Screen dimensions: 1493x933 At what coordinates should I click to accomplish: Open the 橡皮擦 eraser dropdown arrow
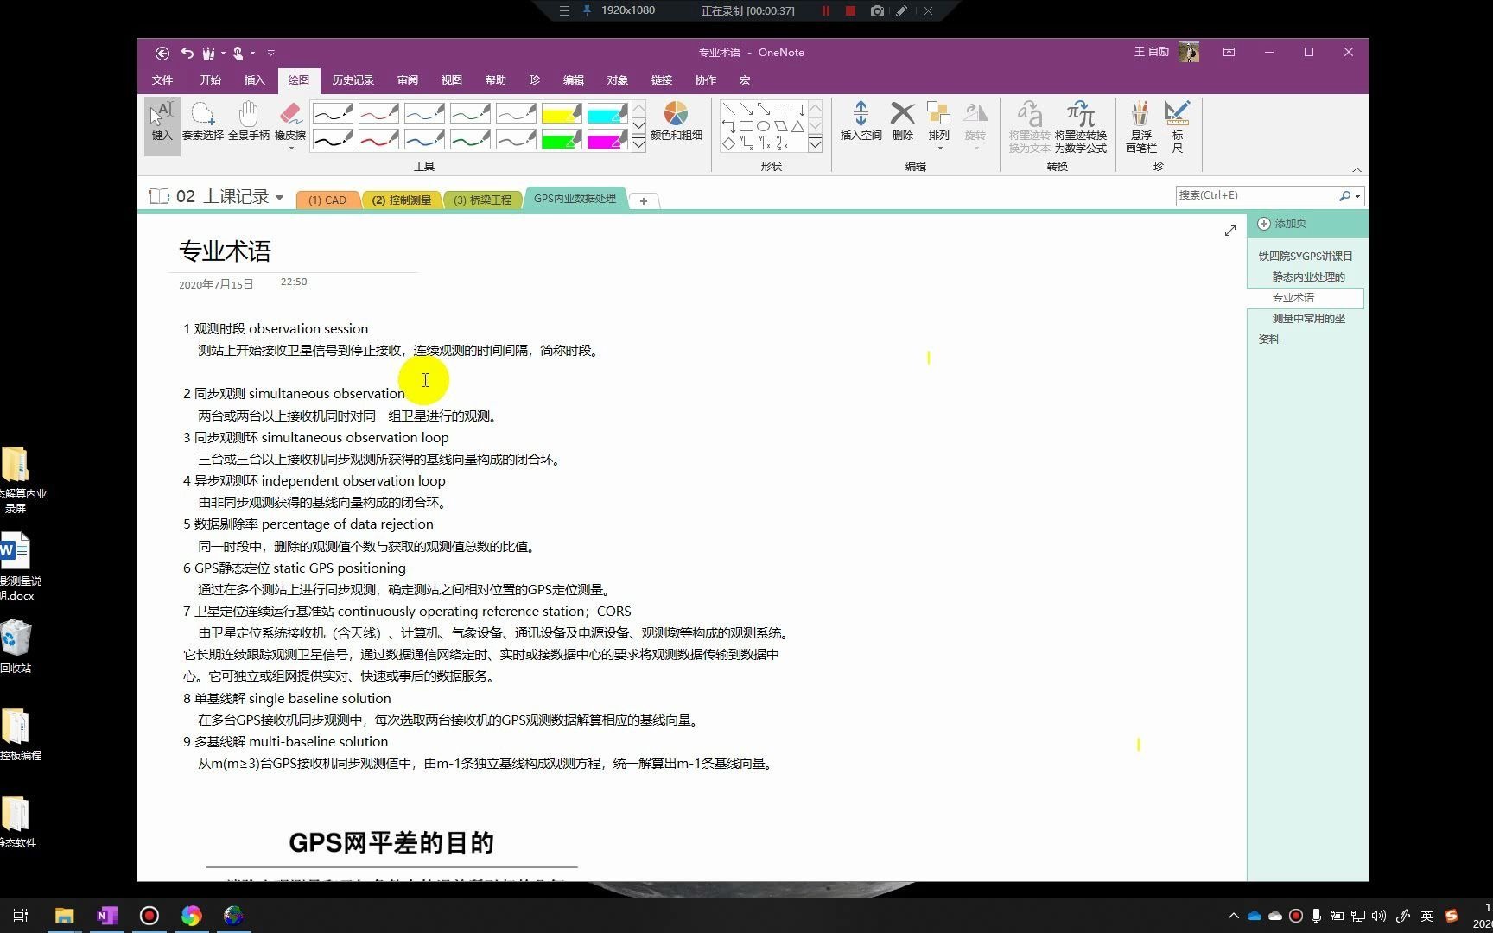coord(290,148)
